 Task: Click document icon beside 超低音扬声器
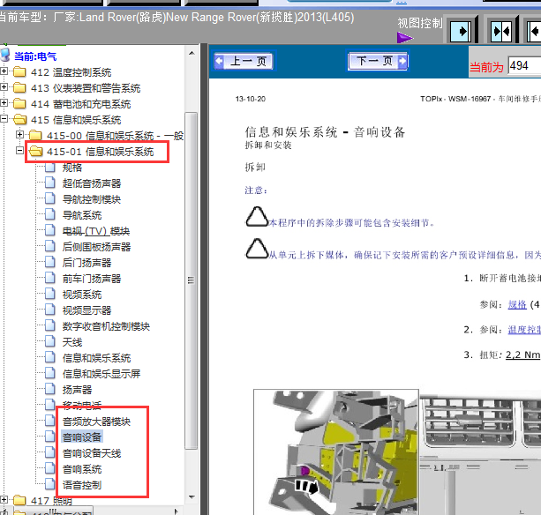pyautogui.click(x=50, y=182)
